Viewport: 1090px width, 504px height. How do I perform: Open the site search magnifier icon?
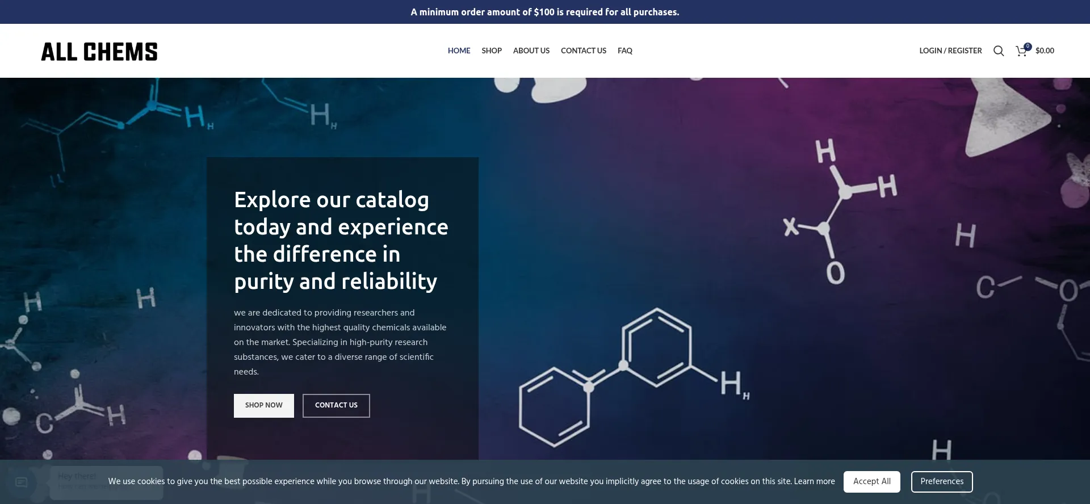[x=999, y=51]
